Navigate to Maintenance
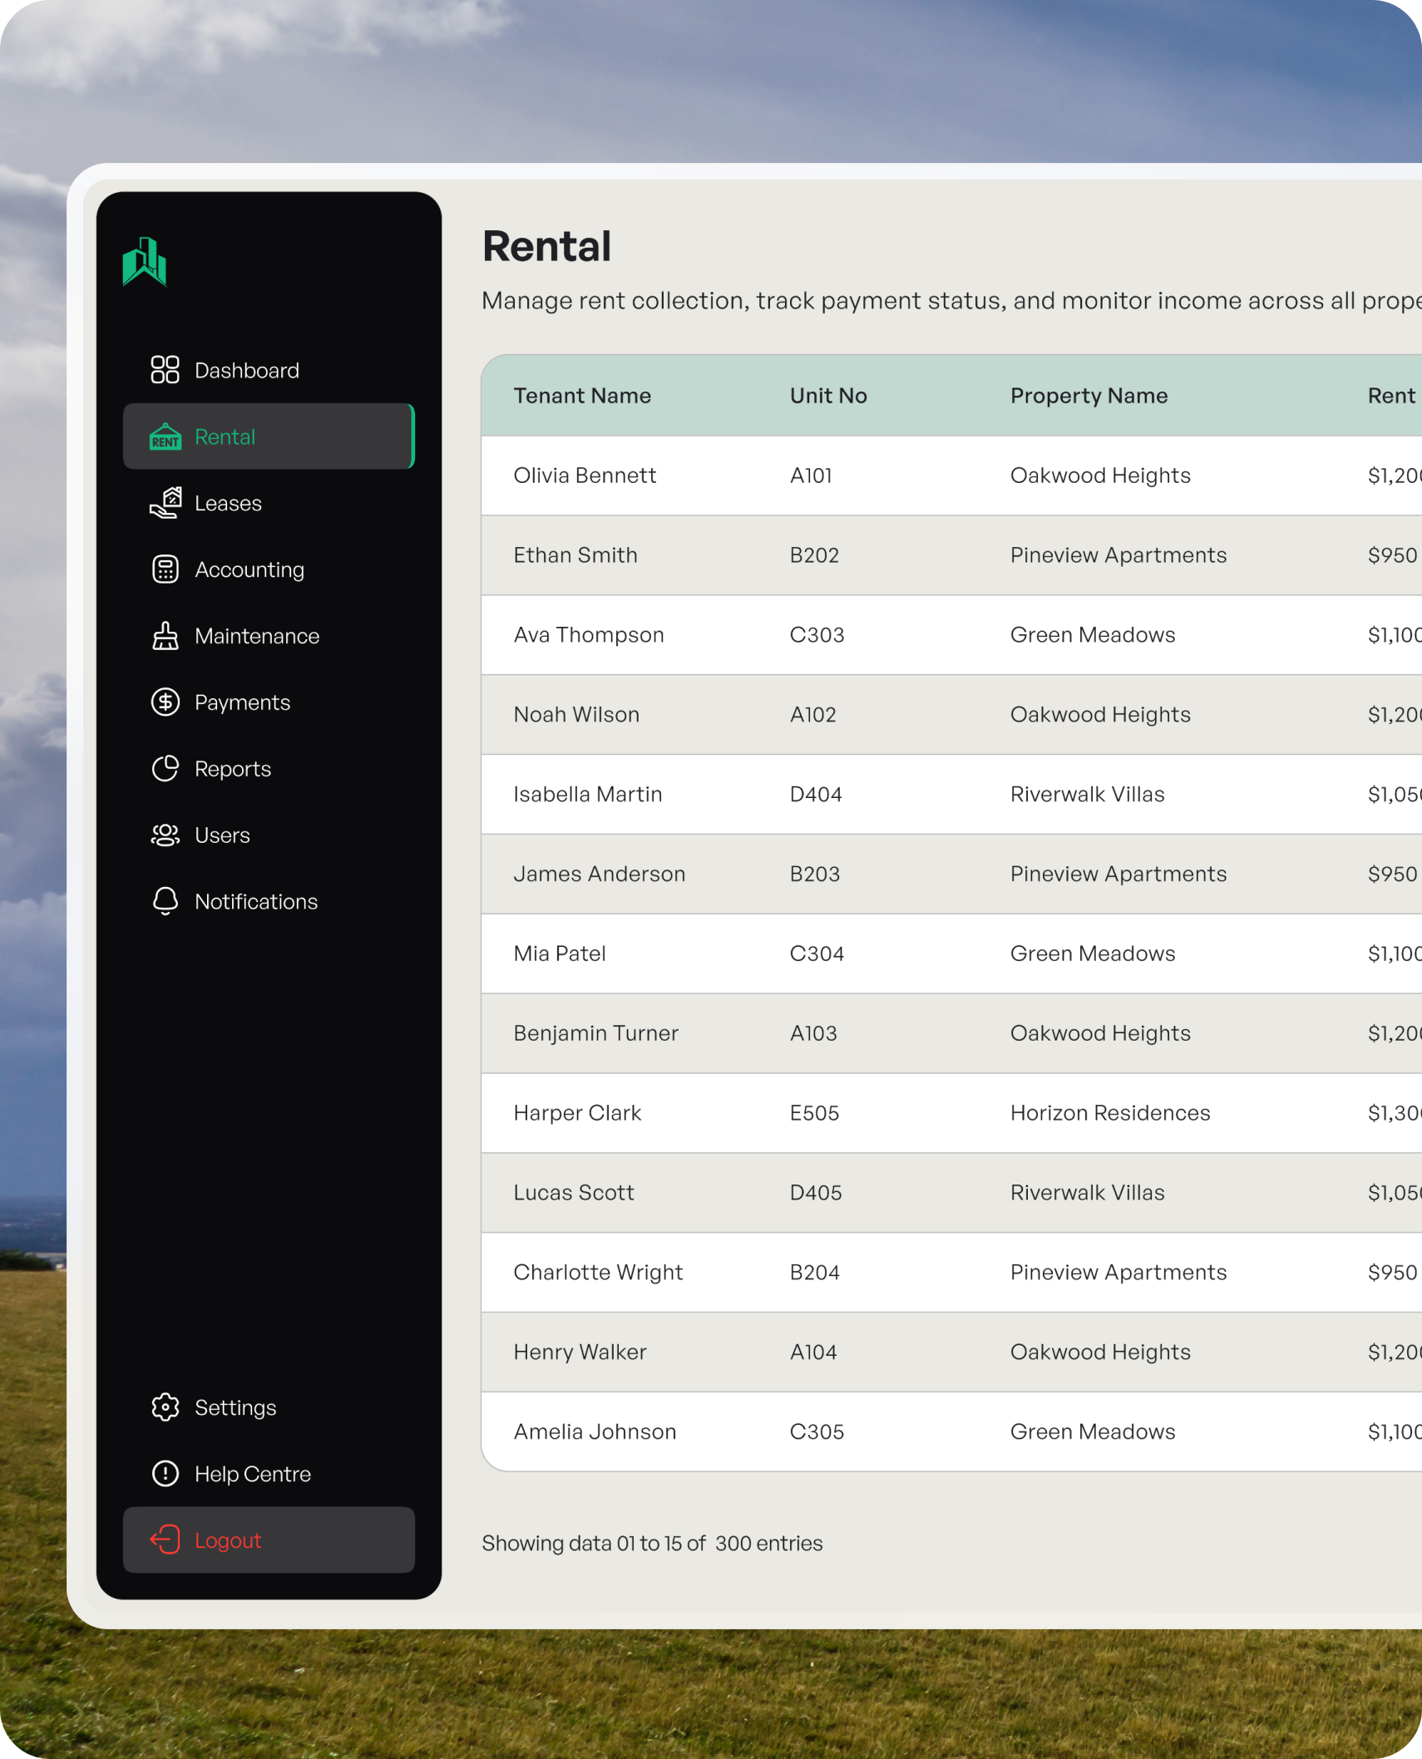1422x1759 pixels. pos(269,636)
